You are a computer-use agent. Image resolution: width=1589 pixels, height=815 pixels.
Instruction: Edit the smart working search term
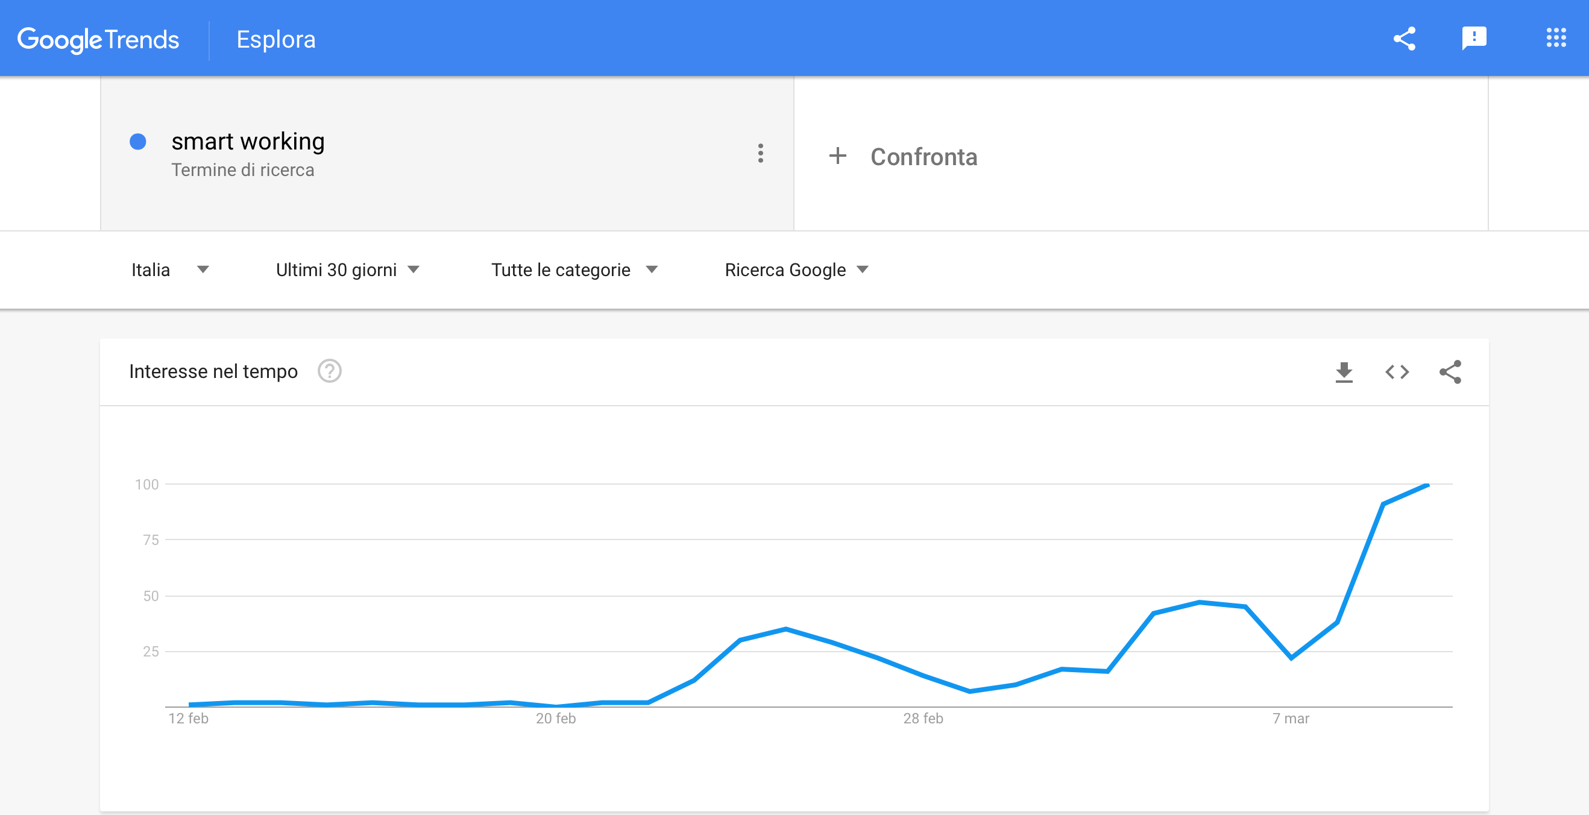[x=248, y=142]
